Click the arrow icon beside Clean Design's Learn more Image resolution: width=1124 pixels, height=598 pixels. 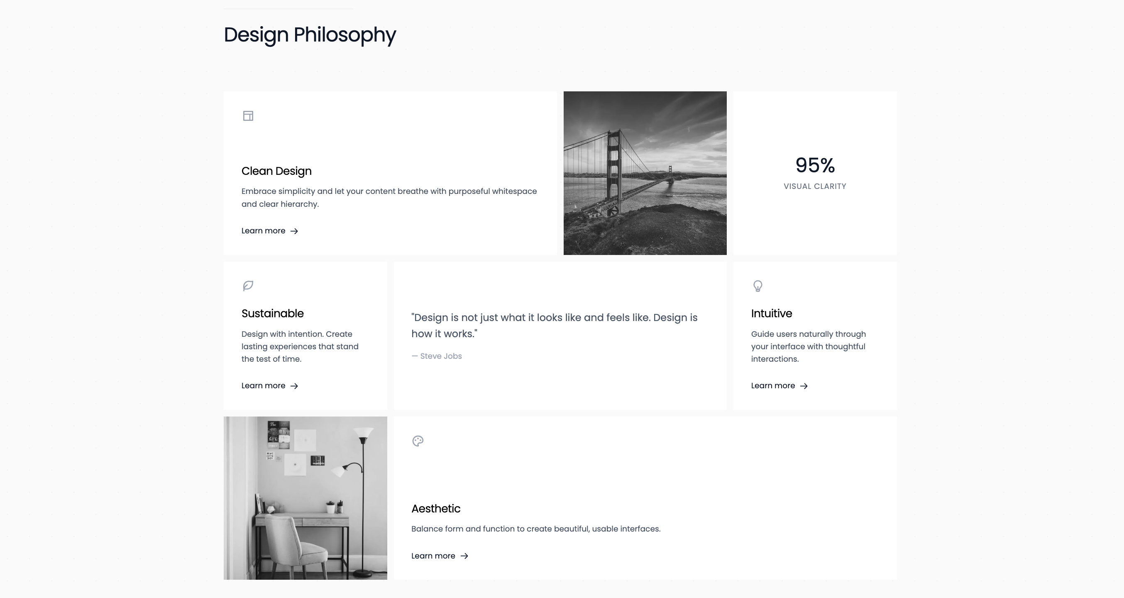294,231
